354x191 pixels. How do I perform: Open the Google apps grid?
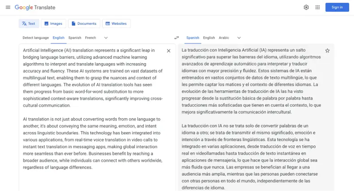click(317, 7)
